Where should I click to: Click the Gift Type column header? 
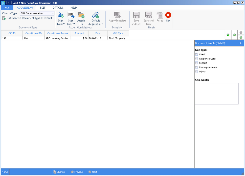(x=118, y=33)
